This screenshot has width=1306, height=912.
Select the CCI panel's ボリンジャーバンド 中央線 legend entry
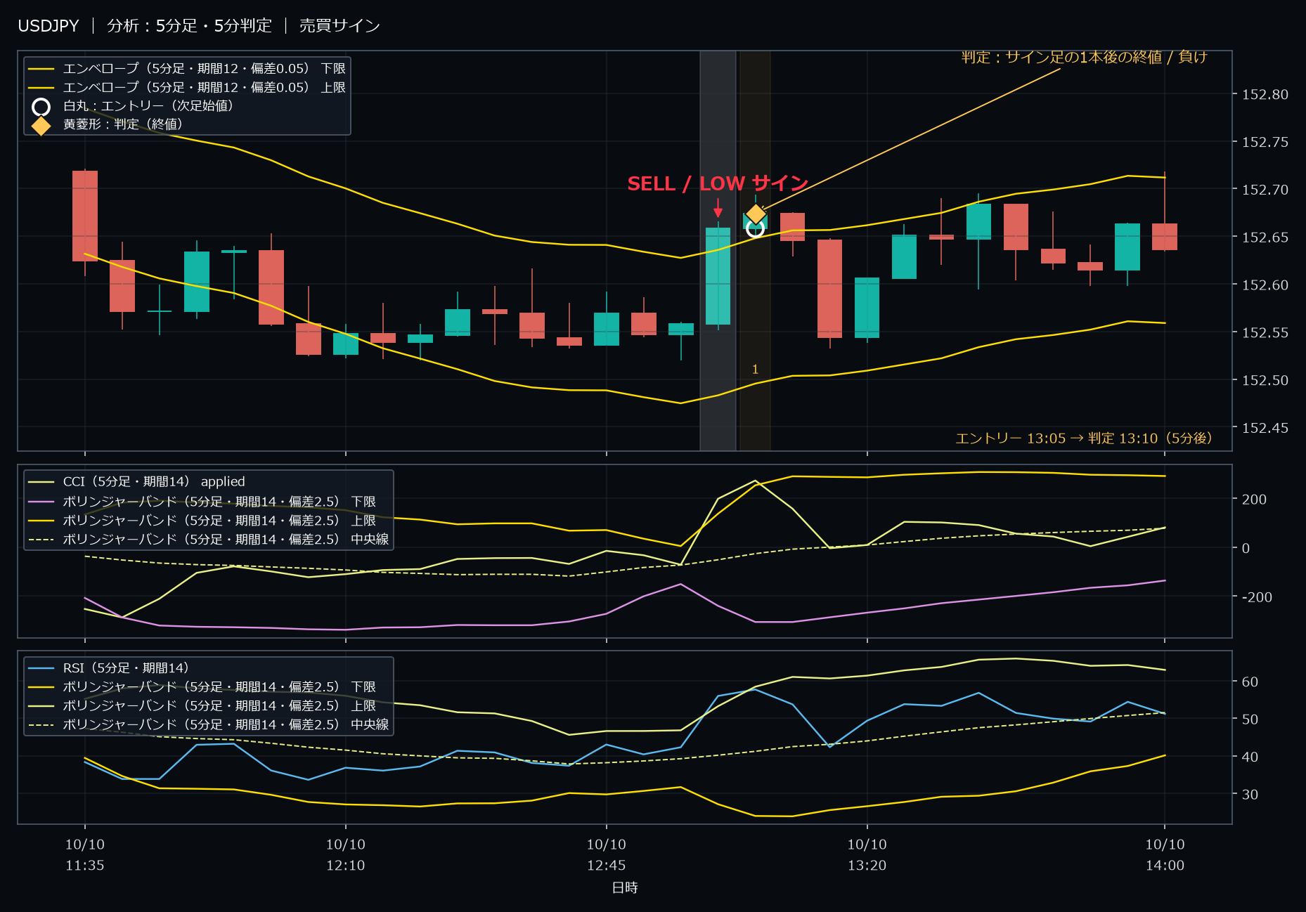pyautogui.click(x=209, y=540)
